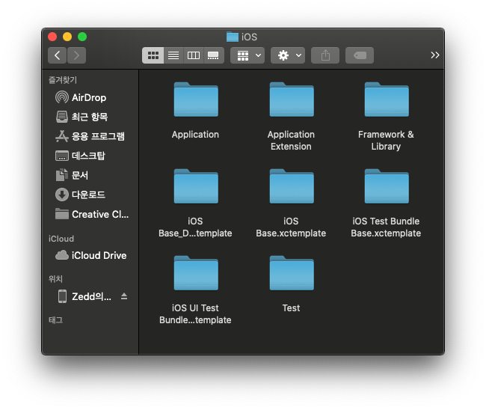Select the Framework & Library folder icon
The image size is (486, 410).
point(387,100)
